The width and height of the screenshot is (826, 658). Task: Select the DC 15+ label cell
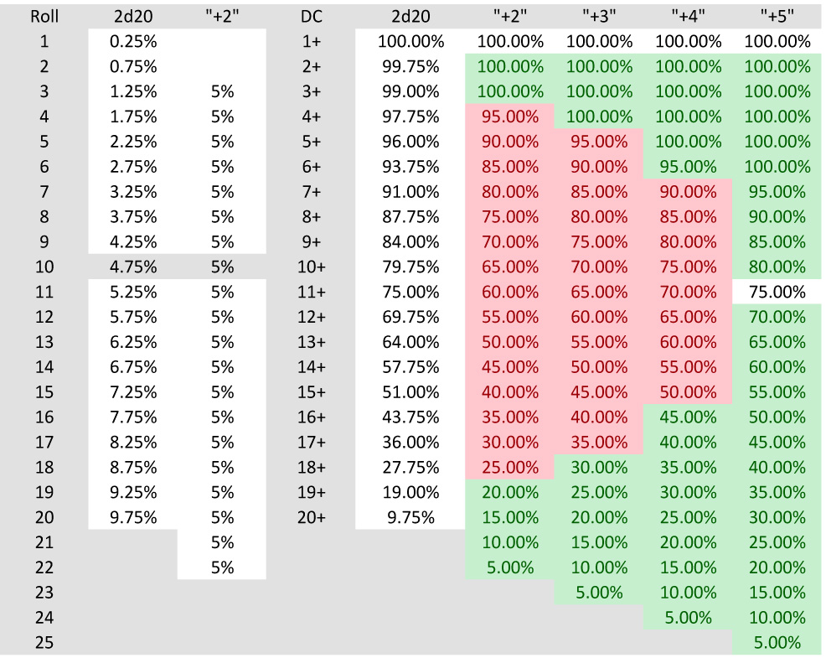coord(311,391)
